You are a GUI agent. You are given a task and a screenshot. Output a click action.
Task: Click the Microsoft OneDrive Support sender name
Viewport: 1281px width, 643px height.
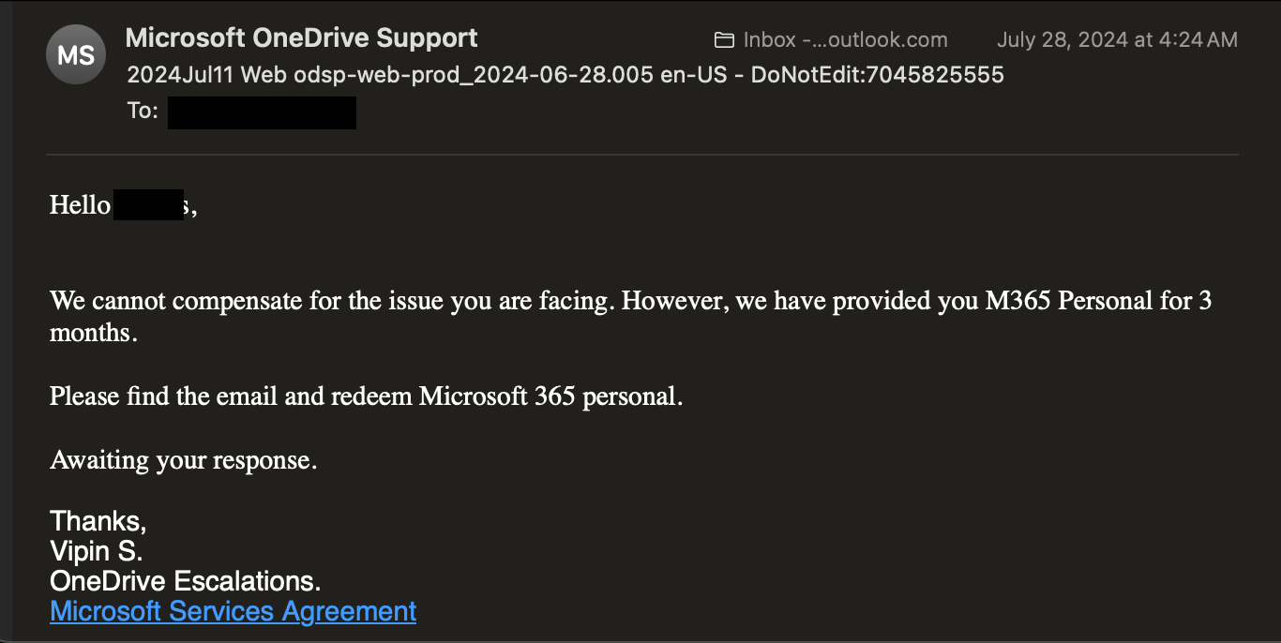click(301, 37)
